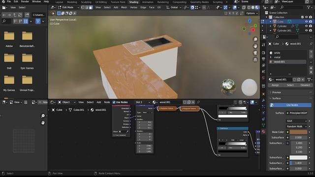The width and height of the screenshot is (315, 177).
Task: Toggle the Use Nodes checkbox in node editor
Action: pos(114,102)
